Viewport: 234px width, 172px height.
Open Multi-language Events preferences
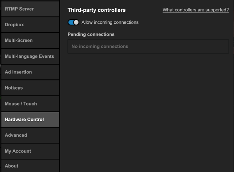pyautogui.click(x=30, y=56)
